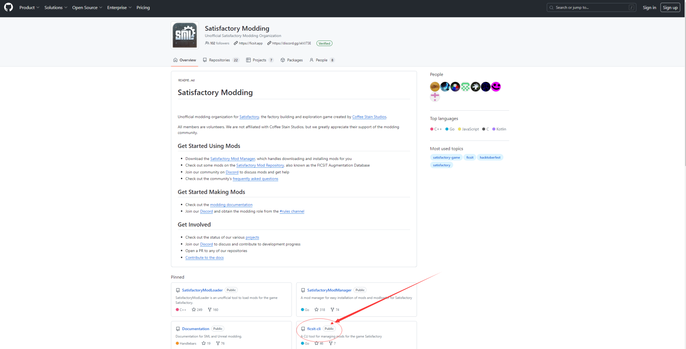
Task: Click the link icon beside discord.gg URL
Action: 269,43
